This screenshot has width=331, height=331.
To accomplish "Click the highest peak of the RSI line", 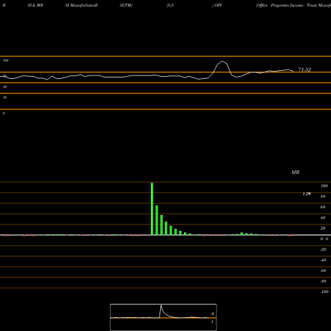I will [222, 62].
